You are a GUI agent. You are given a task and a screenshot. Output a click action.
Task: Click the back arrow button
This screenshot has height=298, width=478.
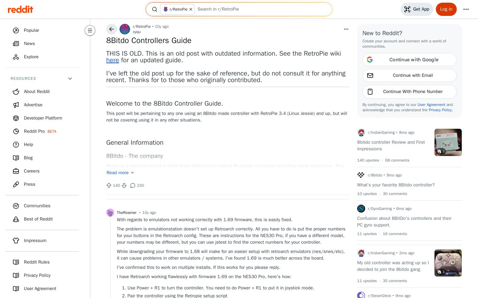click(112, 29)
